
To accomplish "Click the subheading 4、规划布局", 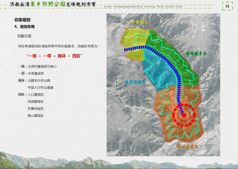I will [x=24, y=27].
